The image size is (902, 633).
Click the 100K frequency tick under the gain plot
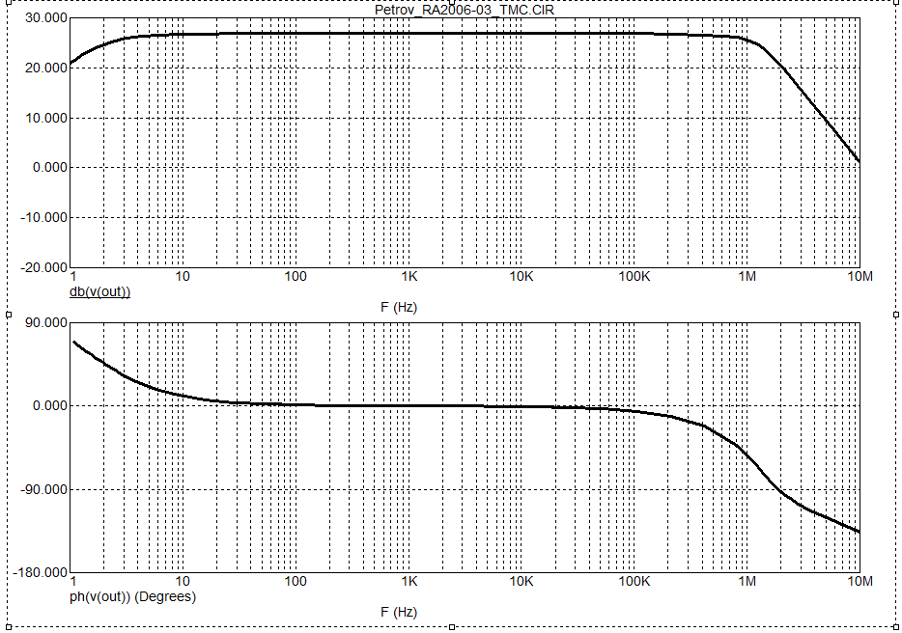[634, 277]
